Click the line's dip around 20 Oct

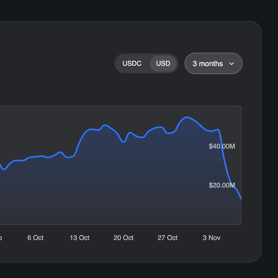(x=124, y=142)
